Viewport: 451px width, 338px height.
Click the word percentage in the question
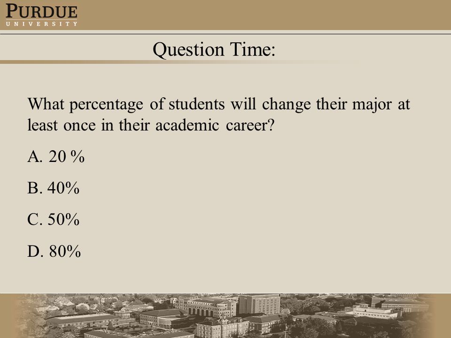click(x=106, y=105)
